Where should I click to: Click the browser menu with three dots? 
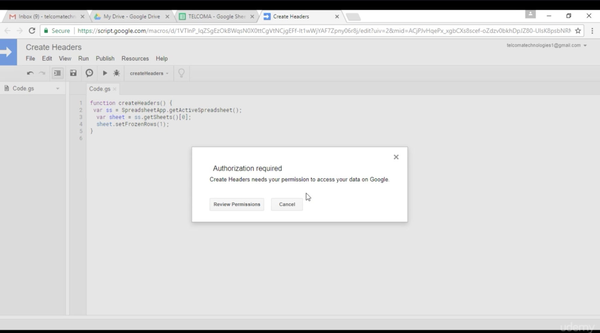592,31
